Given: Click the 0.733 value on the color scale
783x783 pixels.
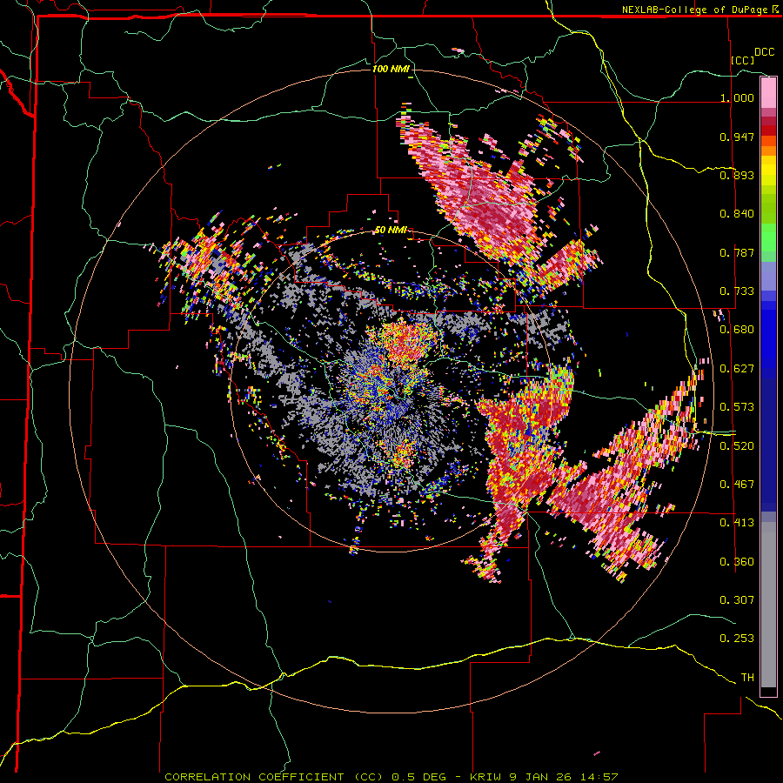Looking at the screenshot, I should [737, 291].
